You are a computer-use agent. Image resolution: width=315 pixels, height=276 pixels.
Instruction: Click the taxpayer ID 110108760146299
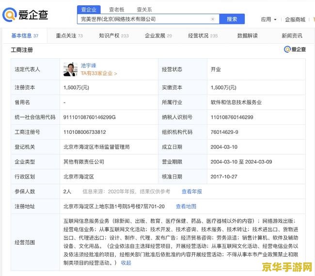click(x=232, y=117)
